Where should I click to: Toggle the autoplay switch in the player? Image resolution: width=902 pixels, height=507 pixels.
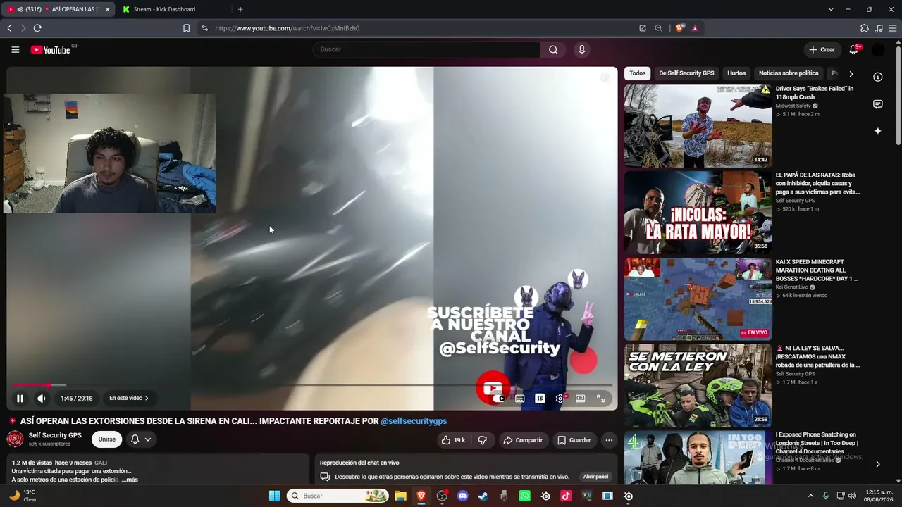click(x=498, y=399)
